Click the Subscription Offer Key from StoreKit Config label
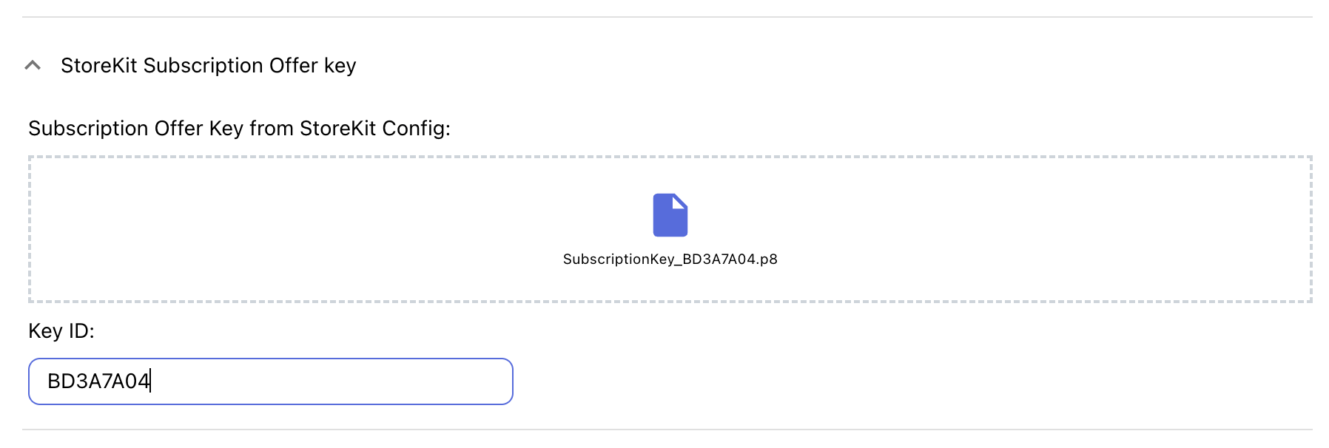 pyautogui.click(x=238, y=128)
